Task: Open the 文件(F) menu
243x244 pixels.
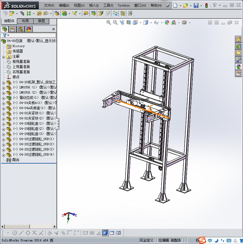Action: (x=49, y=5)
